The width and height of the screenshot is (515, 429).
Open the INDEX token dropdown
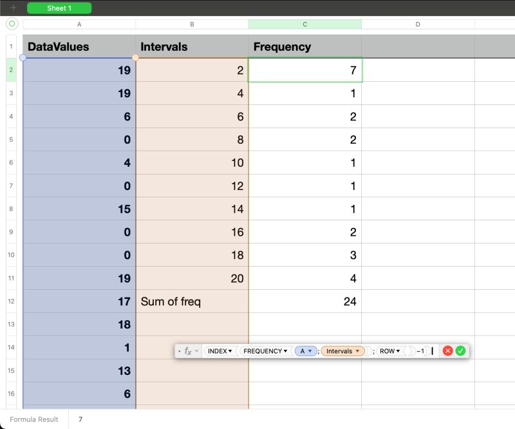[229, 350]
